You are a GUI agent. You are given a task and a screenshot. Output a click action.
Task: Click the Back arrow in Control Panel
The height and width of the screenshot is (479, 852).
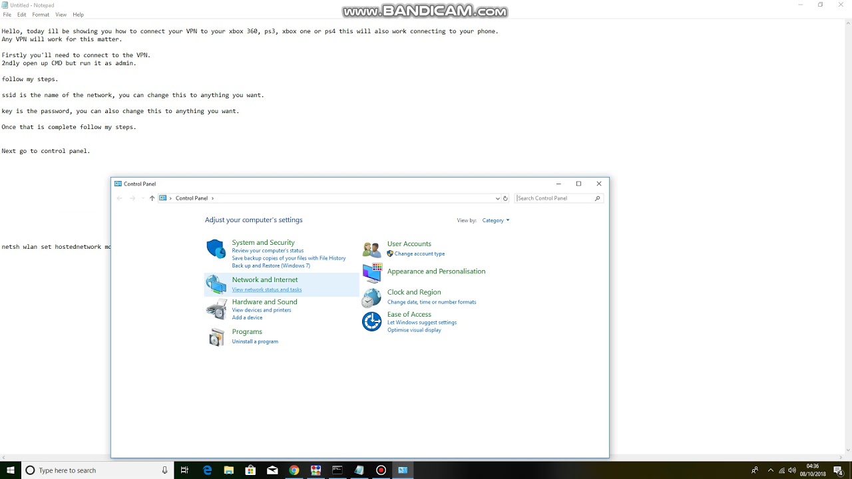pyautogui.click(x=120, y=198)
